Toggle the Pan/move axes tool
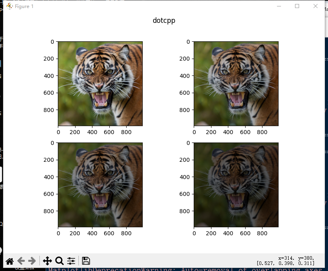The width and height of the screenshot is (328, 271). 47,261
